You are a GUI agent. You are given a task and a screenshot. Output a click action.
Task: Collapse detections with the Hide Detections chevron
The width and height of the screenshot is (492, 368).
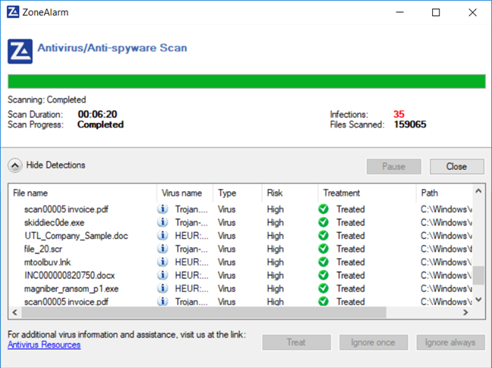[15, 165]
